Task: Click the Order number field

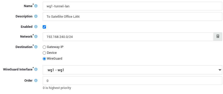Action: point(132,81)
